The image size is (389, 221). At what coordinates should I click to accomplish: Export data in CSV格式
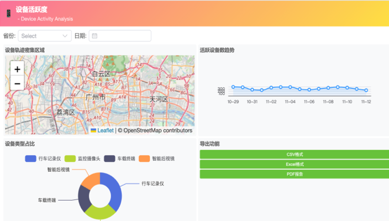coord(295,154)
